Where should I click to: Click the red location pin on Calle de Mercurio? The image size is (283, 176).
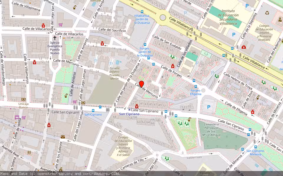141,84
